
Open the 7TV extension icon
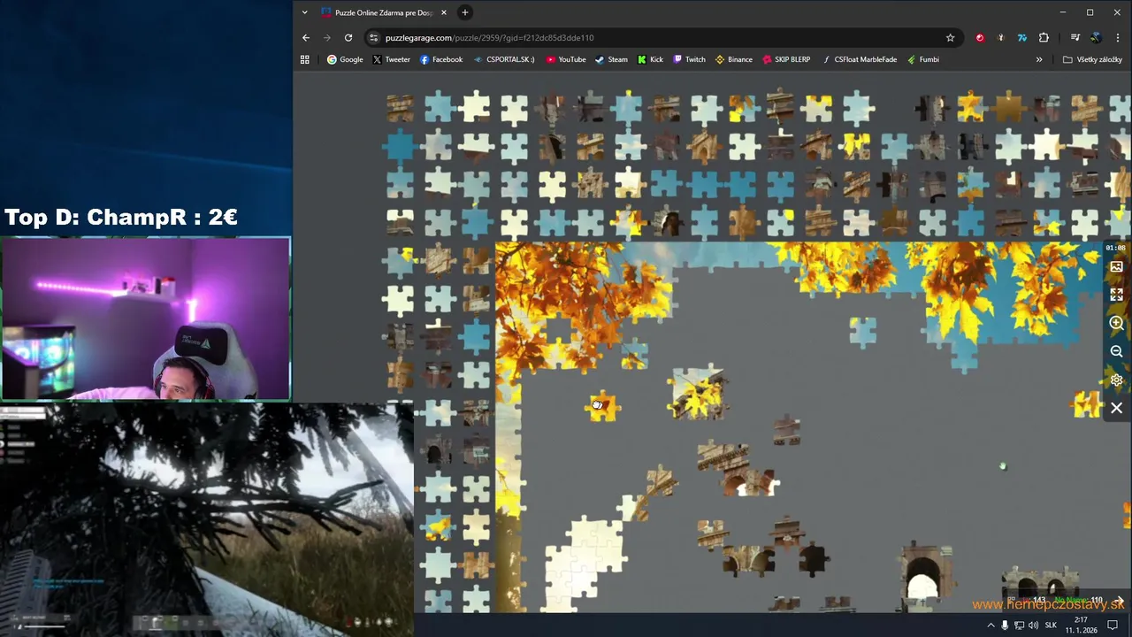(x=1022, y=38)
